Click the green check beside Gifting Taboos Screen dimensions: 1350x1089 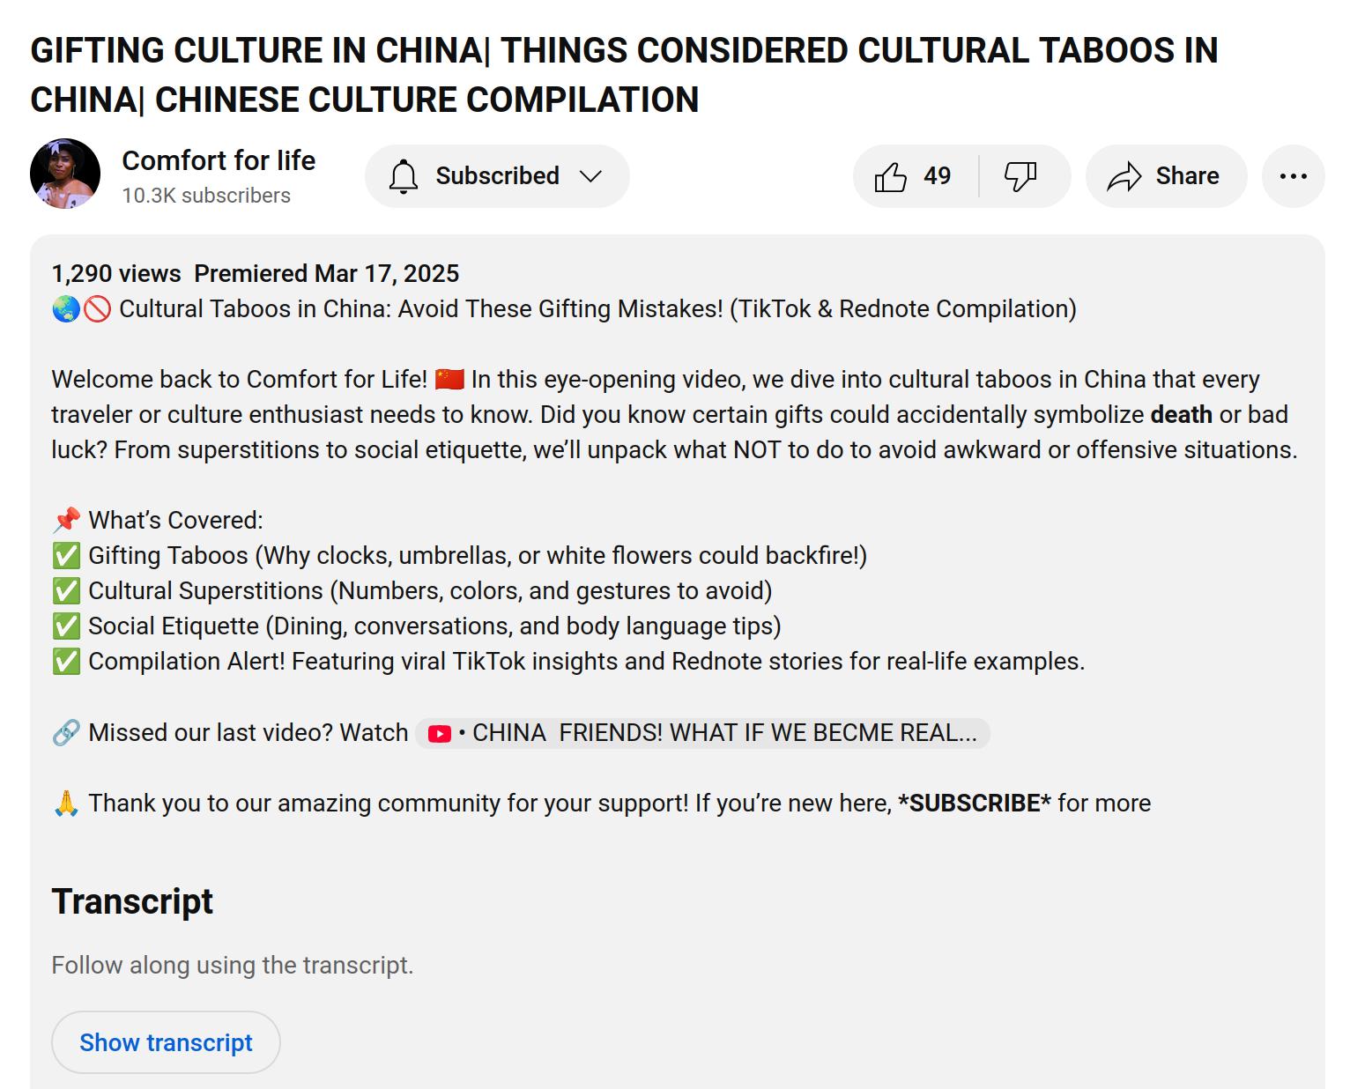pyautogui.click(x=66, y=555)
